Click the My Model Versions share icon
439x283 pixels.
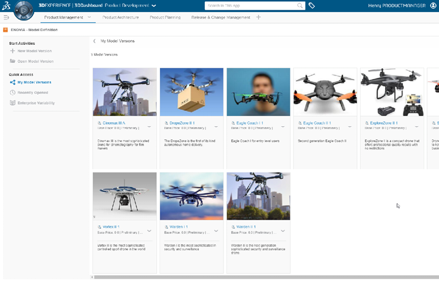[13, 82]
